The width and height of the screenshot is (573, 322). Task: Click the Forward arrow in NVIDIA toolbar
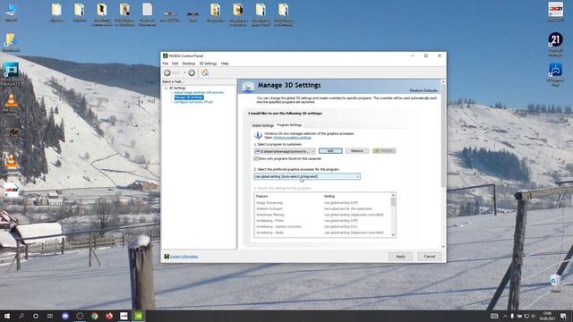point(192,73)
